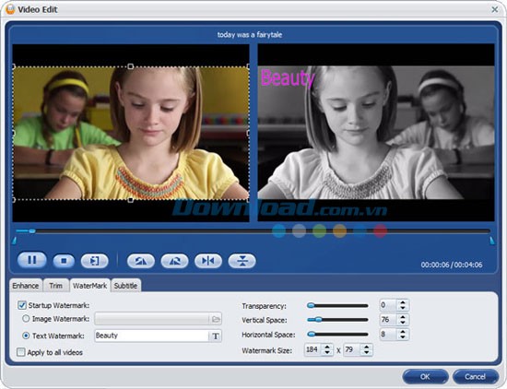Click the bottom-center crop handle on the source preview
This screenshot has width=507, height=389.
pyautogui.click(x=130, y=200)
